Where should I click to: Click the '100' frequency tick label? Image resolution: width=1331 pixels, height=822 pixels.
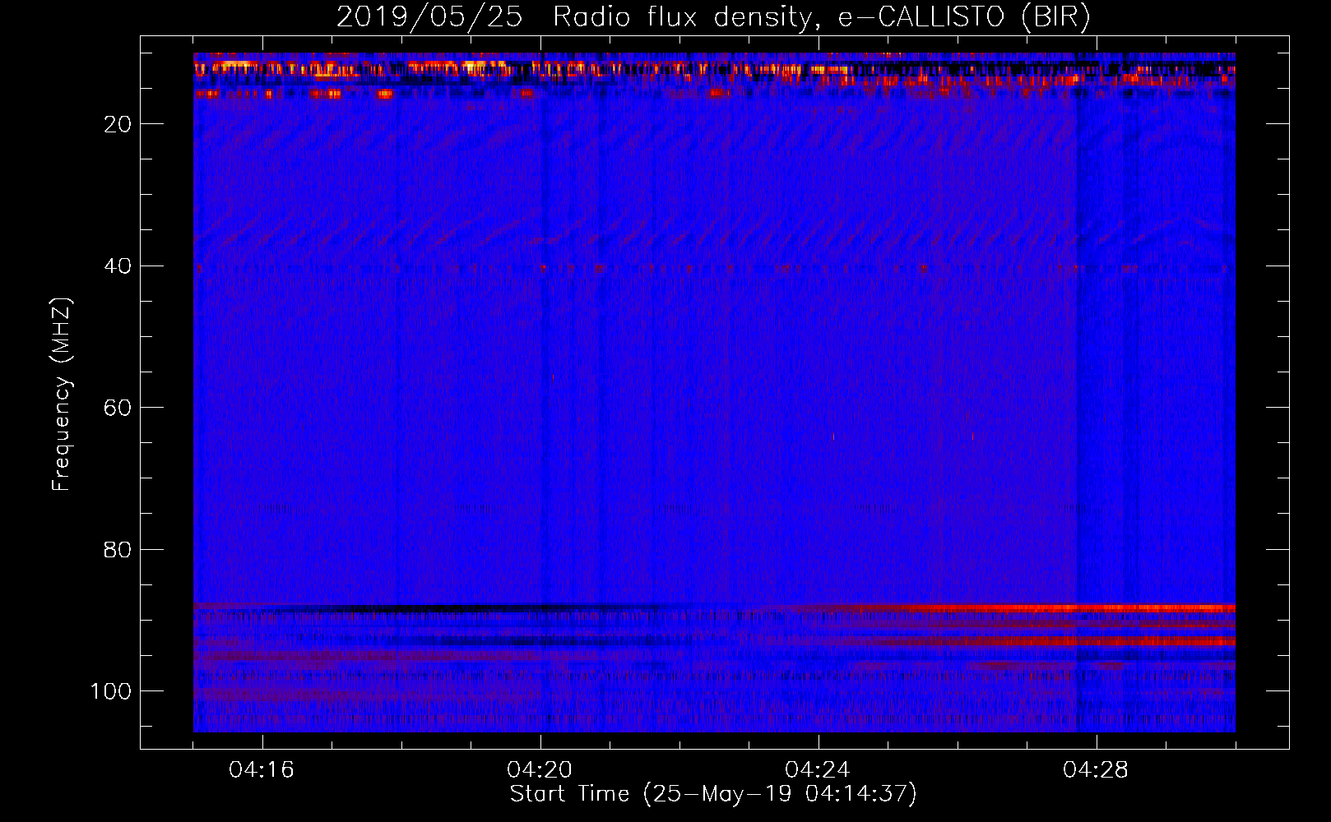[111, 691]
